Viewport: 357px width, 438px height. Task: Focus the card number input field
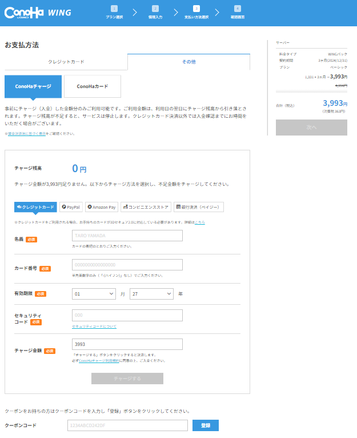[x=127, y=265]
